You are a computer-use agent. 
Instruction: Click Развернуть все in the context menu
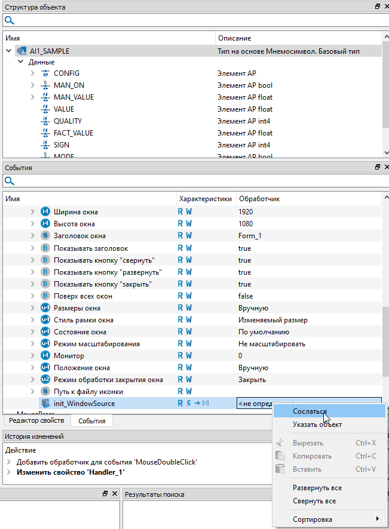click(317, 488)
